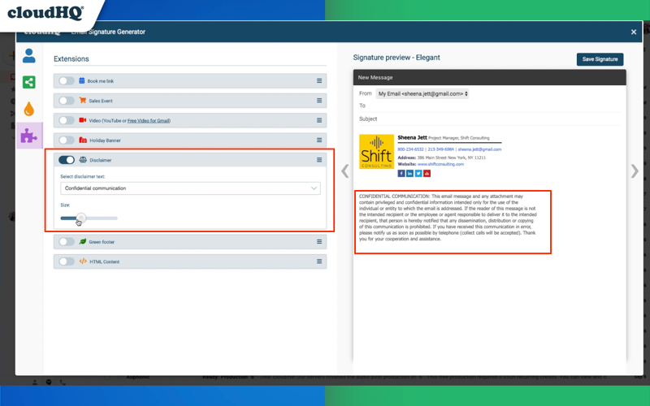The width and height of the screenshot is (650, 406).
Task: Enable the Sales Event toggle
Action: click(67, 101)
